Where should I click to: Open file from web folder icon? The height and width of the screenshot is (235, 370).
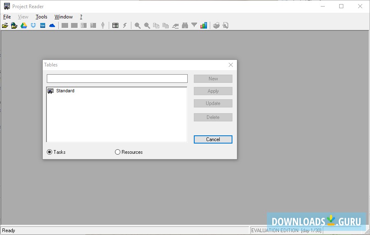(x=14, y=25)
